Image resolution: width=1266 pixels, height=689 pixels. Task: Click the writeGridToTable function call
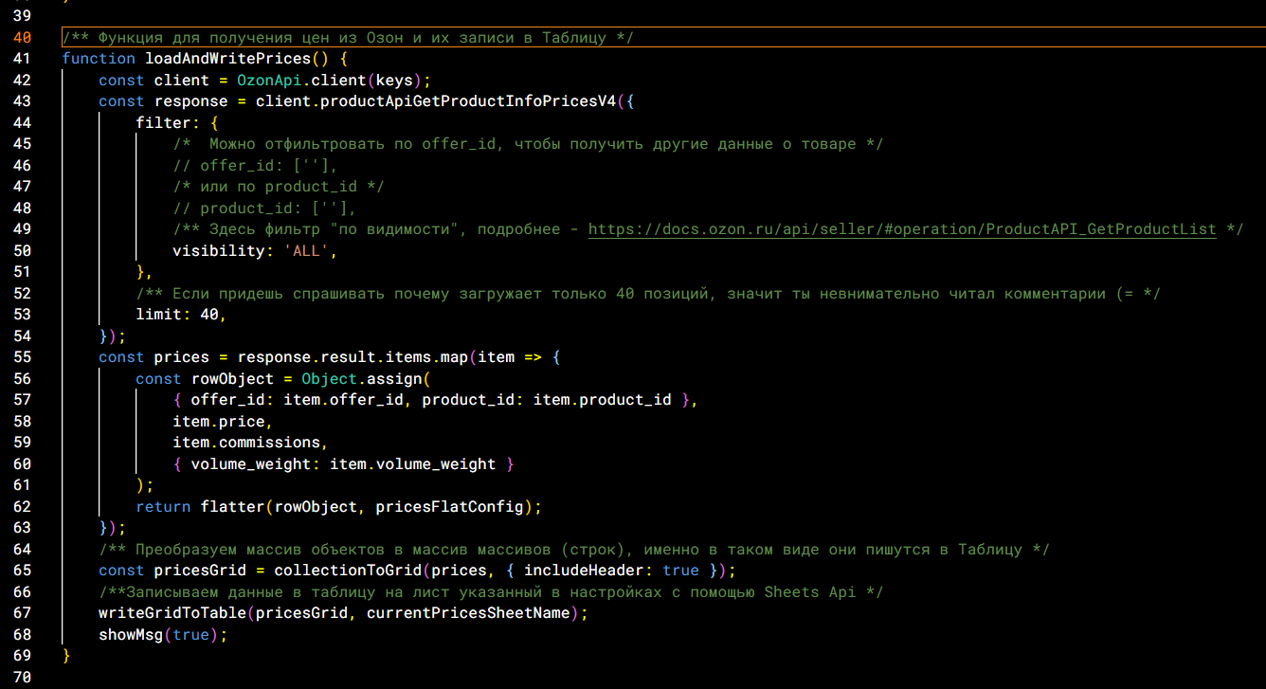(x=172, y=613)
